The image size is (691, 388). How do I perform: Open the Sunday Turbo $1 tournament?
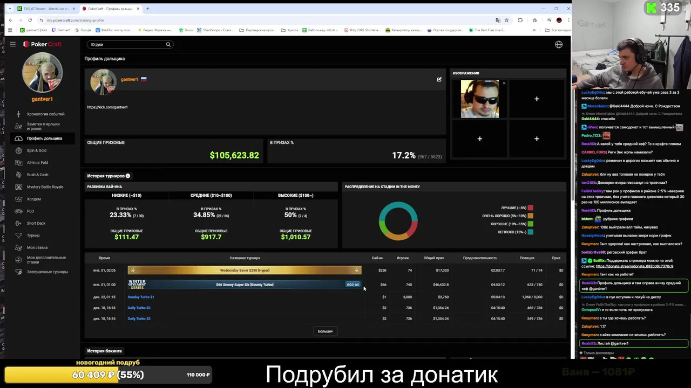[x=141, y=297]
